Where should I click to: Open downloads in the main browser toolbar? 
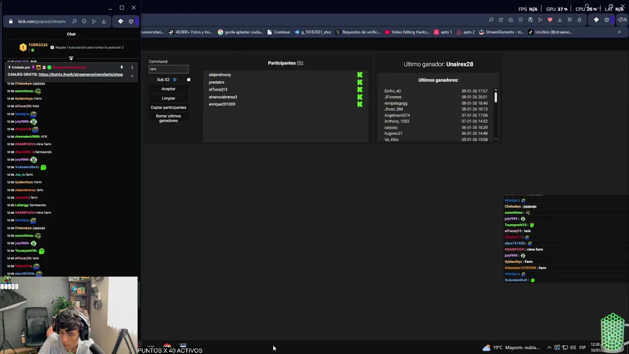click(x=560, y=20)
